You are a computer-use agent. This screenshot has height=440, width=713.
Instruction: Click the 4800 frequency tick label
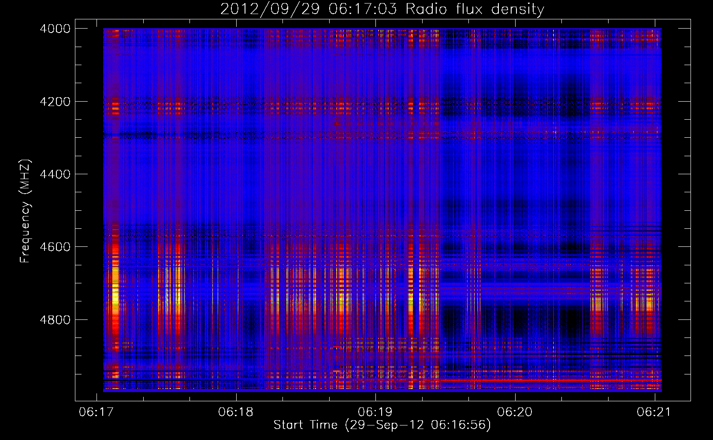[x=55, y=319]
